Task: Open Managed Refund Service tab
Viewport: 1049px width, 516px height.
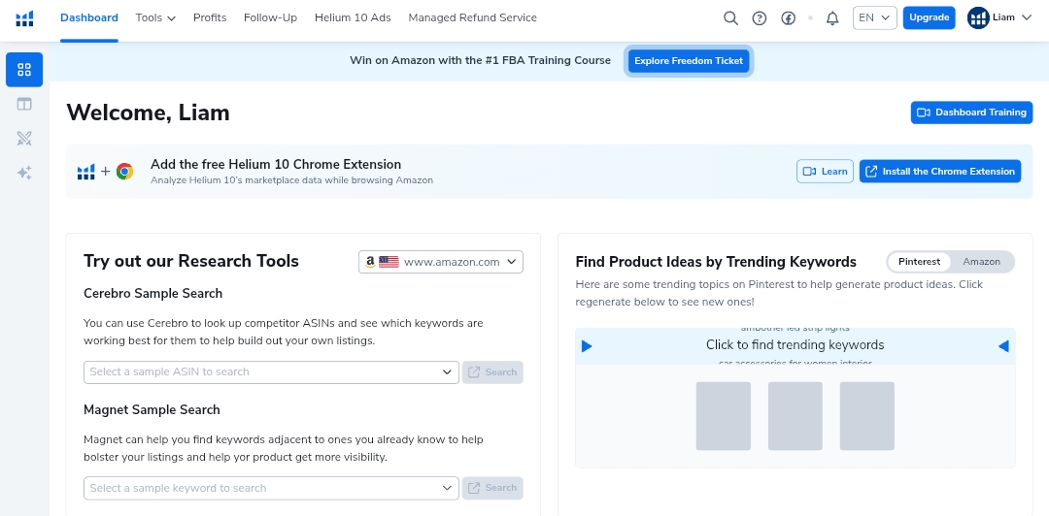Action: [472, 18]
